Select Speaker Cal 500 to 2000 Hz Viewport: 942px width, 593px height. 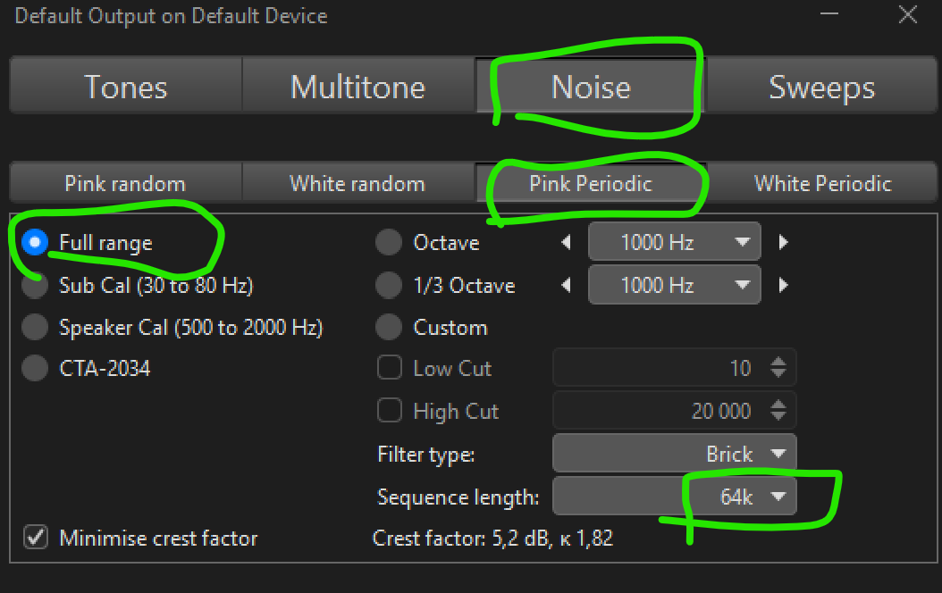click(35, 328)
